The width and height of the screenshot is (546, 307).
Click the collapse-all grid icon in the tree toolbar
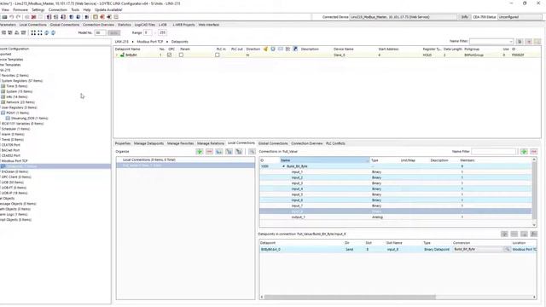point(40,32)
